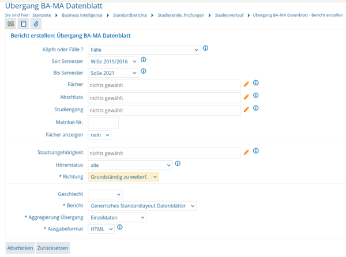Show info for Seit Semester

(x=144, y=59)
